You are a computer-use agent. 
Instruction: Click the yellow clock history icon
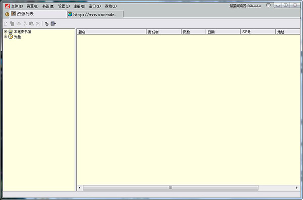(7, 14)
